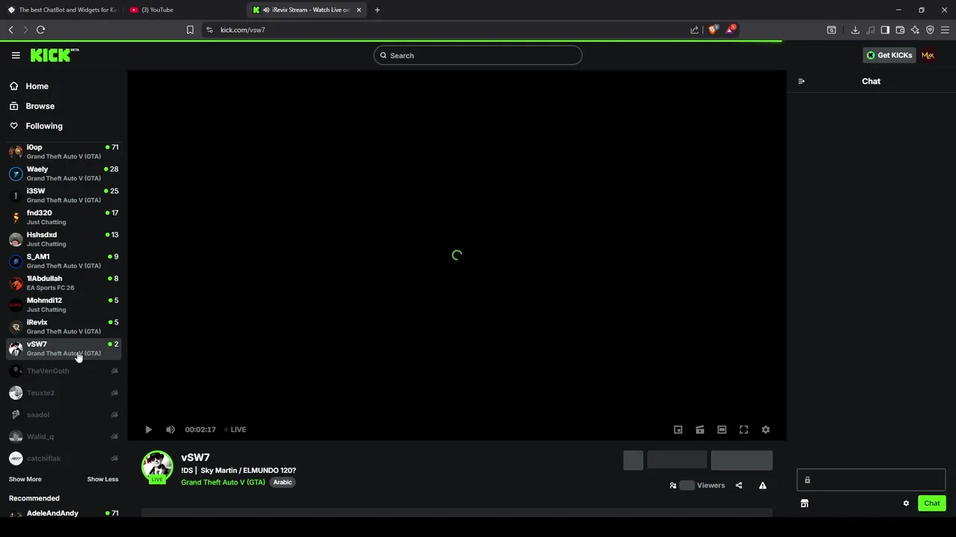
Task: Open offline channel catchiflak
Action: click(63, 458)
